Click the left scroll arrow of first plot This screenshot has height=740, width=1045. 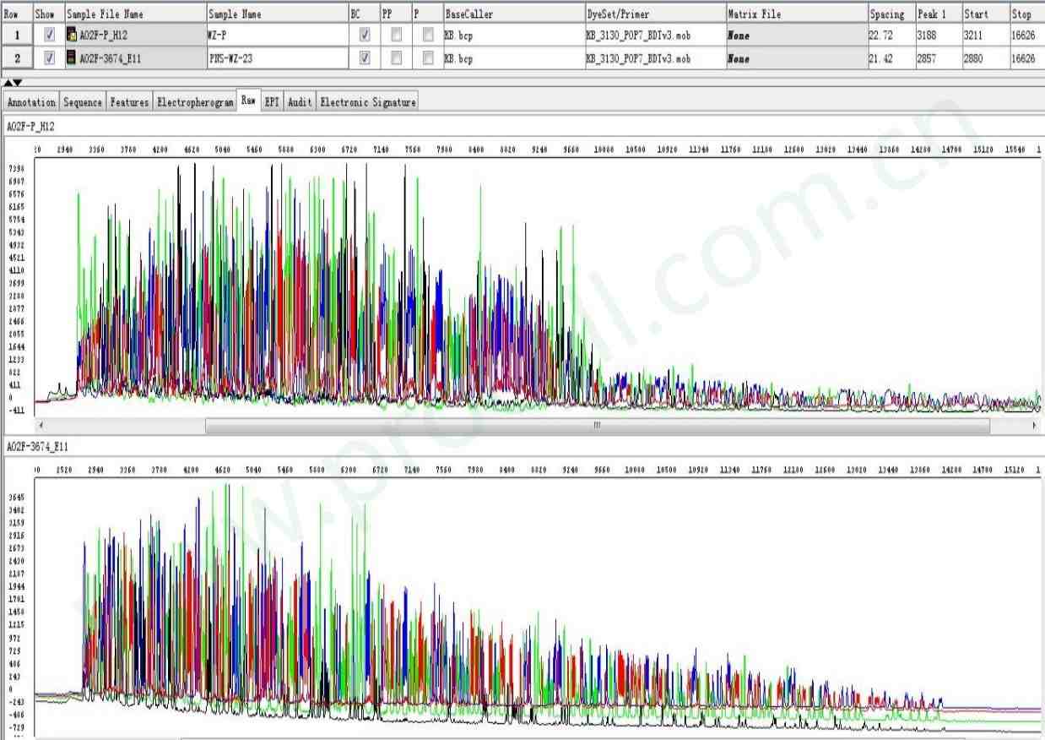[x=41, y=426]
